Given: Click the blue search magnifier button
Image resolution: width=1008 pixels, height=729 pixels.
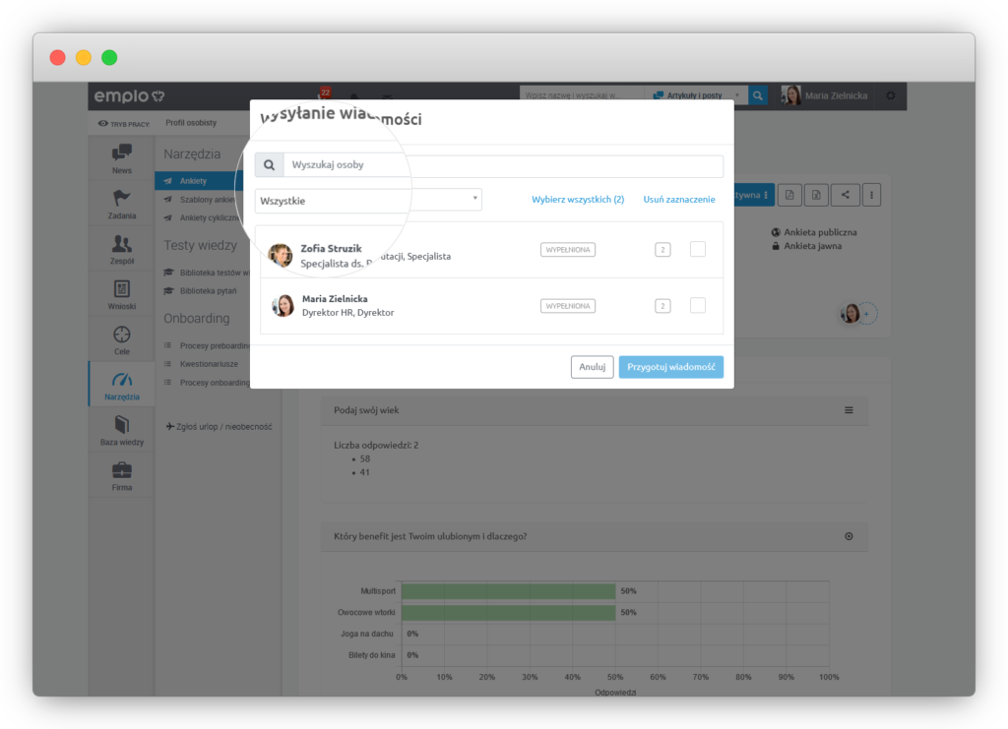Looking at the screenshot, I should tap(758, 95).
